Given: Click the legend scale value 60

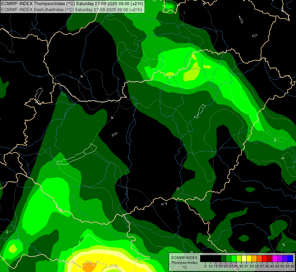Looking at the screenshot, I should tap(293, 266).
